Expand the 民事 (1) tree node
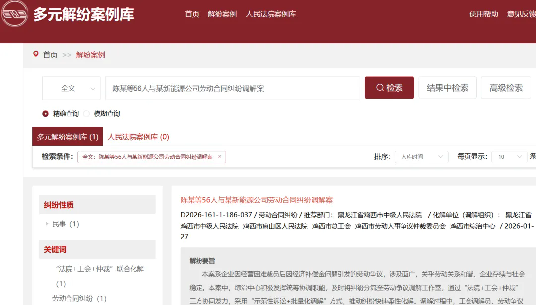 pyautogui.click(x=47, y=224)
